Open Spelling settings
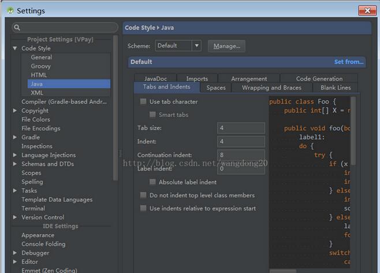380x273 pixels. click(x=32, y=182)
